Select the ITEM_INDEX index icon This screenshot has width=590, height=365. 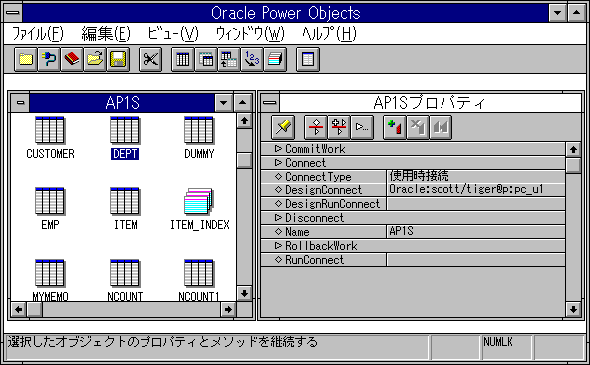coord(199,201)
